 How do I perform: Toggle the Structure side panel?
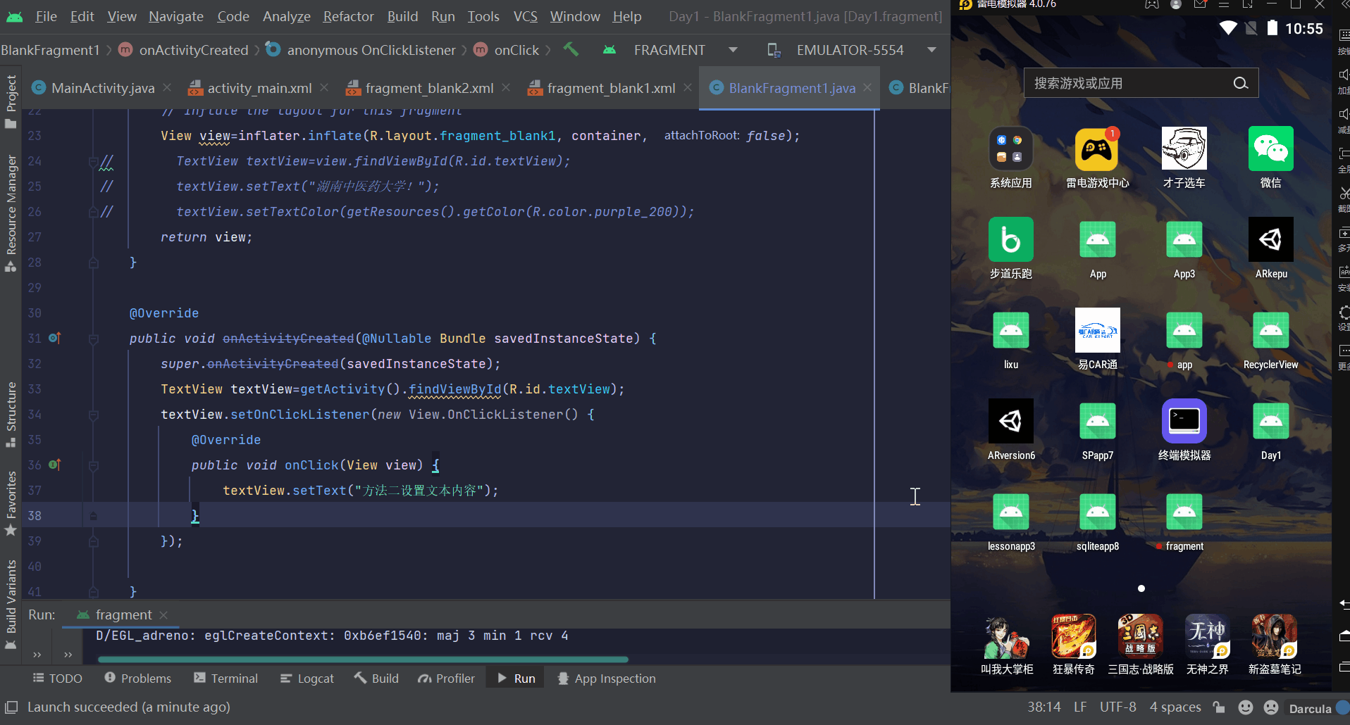click(x=11, y=414)
